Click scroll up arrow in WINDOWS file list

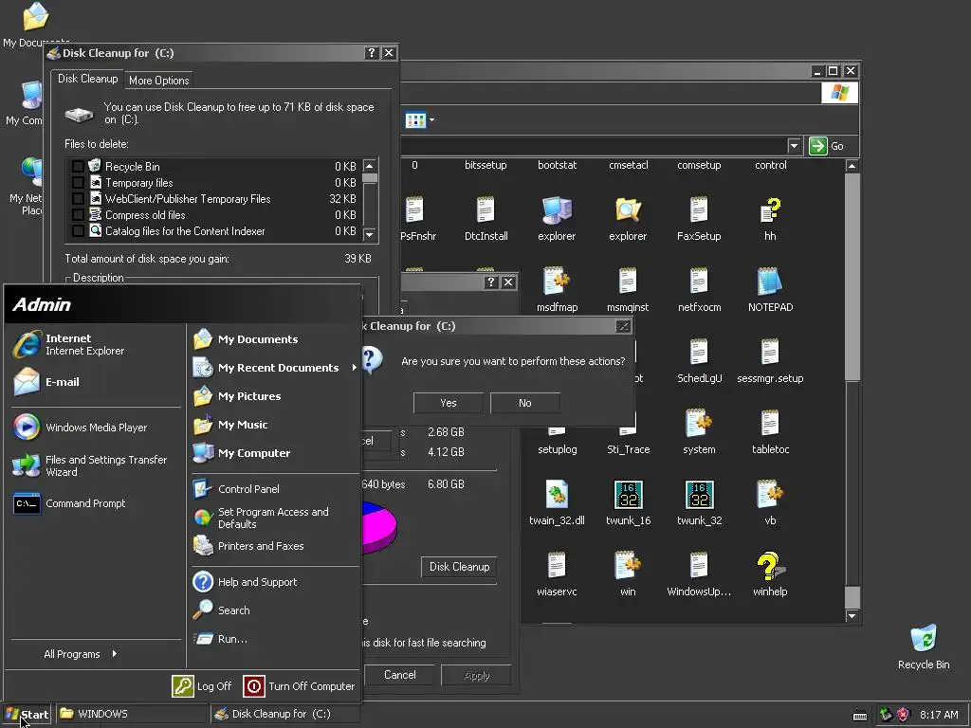852,166
